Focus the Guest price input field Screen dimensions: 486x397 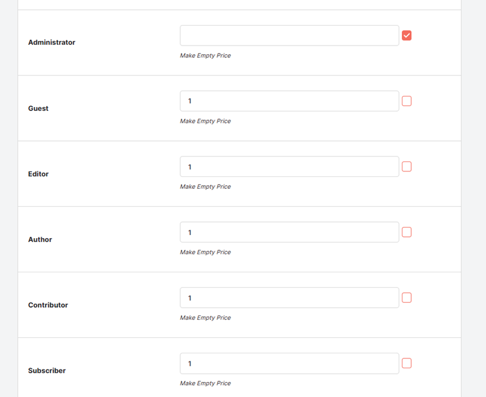290,101
